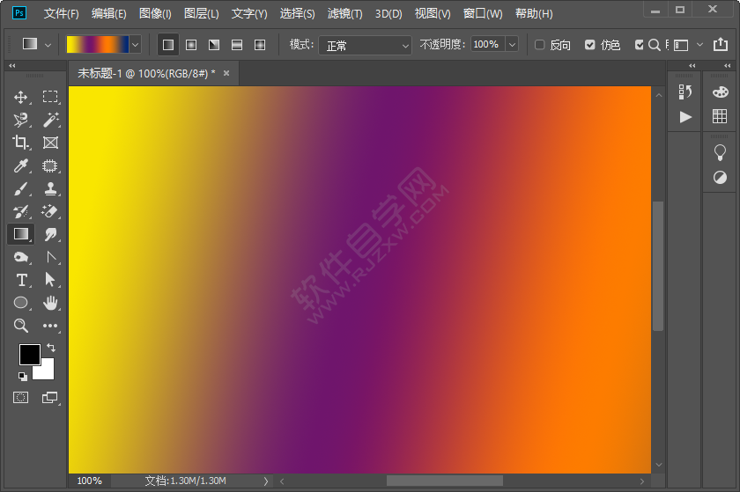This screenshot has width=740, height=492.
Task: Change the screen mode
Action: (x=49, y=397)
